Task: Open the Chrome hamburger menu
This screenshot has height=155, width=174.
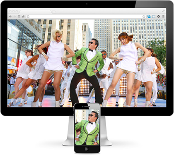Action: [x=163, y=17]
